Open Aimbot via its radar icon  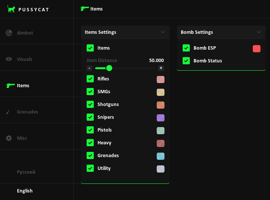click(9, 33)
